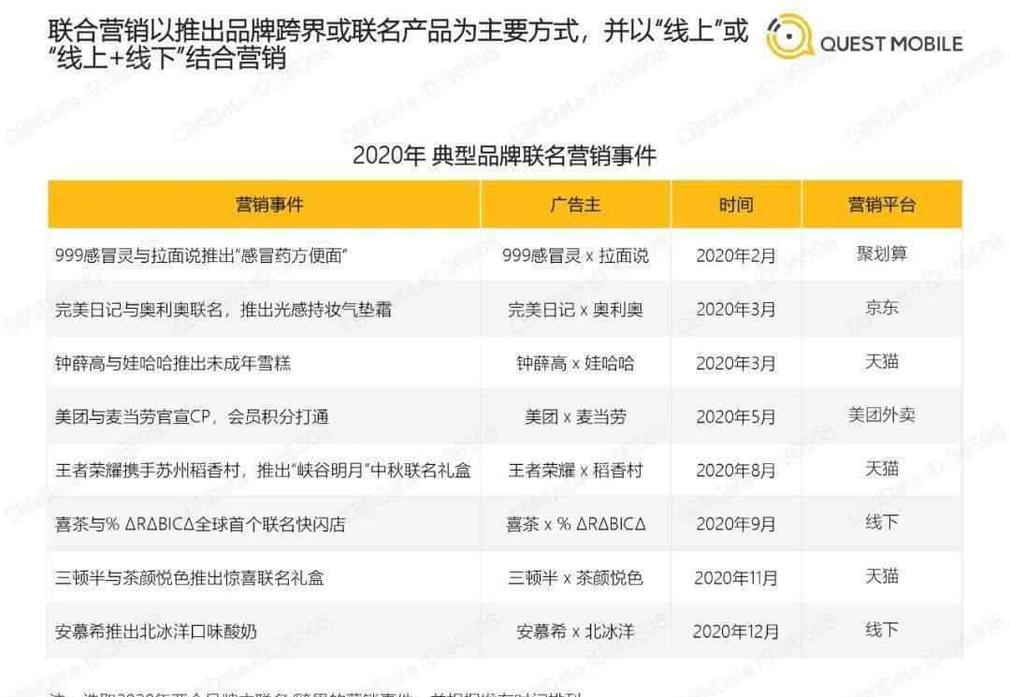Click the 2020年2月 date cell

point(736,255)
